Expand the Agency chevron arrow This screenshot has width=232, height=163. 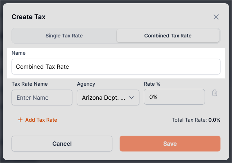coord(131,98)
